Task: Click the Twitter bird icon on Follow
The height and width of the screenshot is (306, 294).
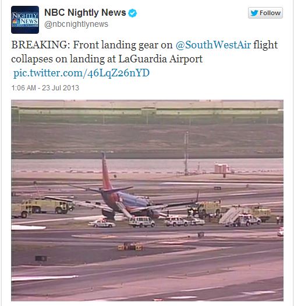Action: (254, 13)
